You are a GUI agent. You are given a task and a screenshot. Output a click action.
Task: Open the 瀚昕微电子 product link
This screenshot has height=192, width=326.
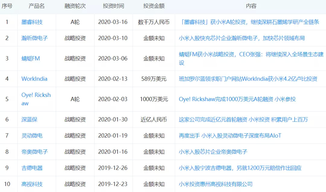pyautogui.click(x=34, y=38)
